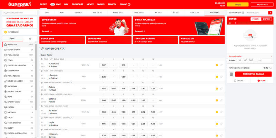The height and width of the screenshot is (138, 276).
Task: Choose Sporty zimowe category
Action: [19, 91]
